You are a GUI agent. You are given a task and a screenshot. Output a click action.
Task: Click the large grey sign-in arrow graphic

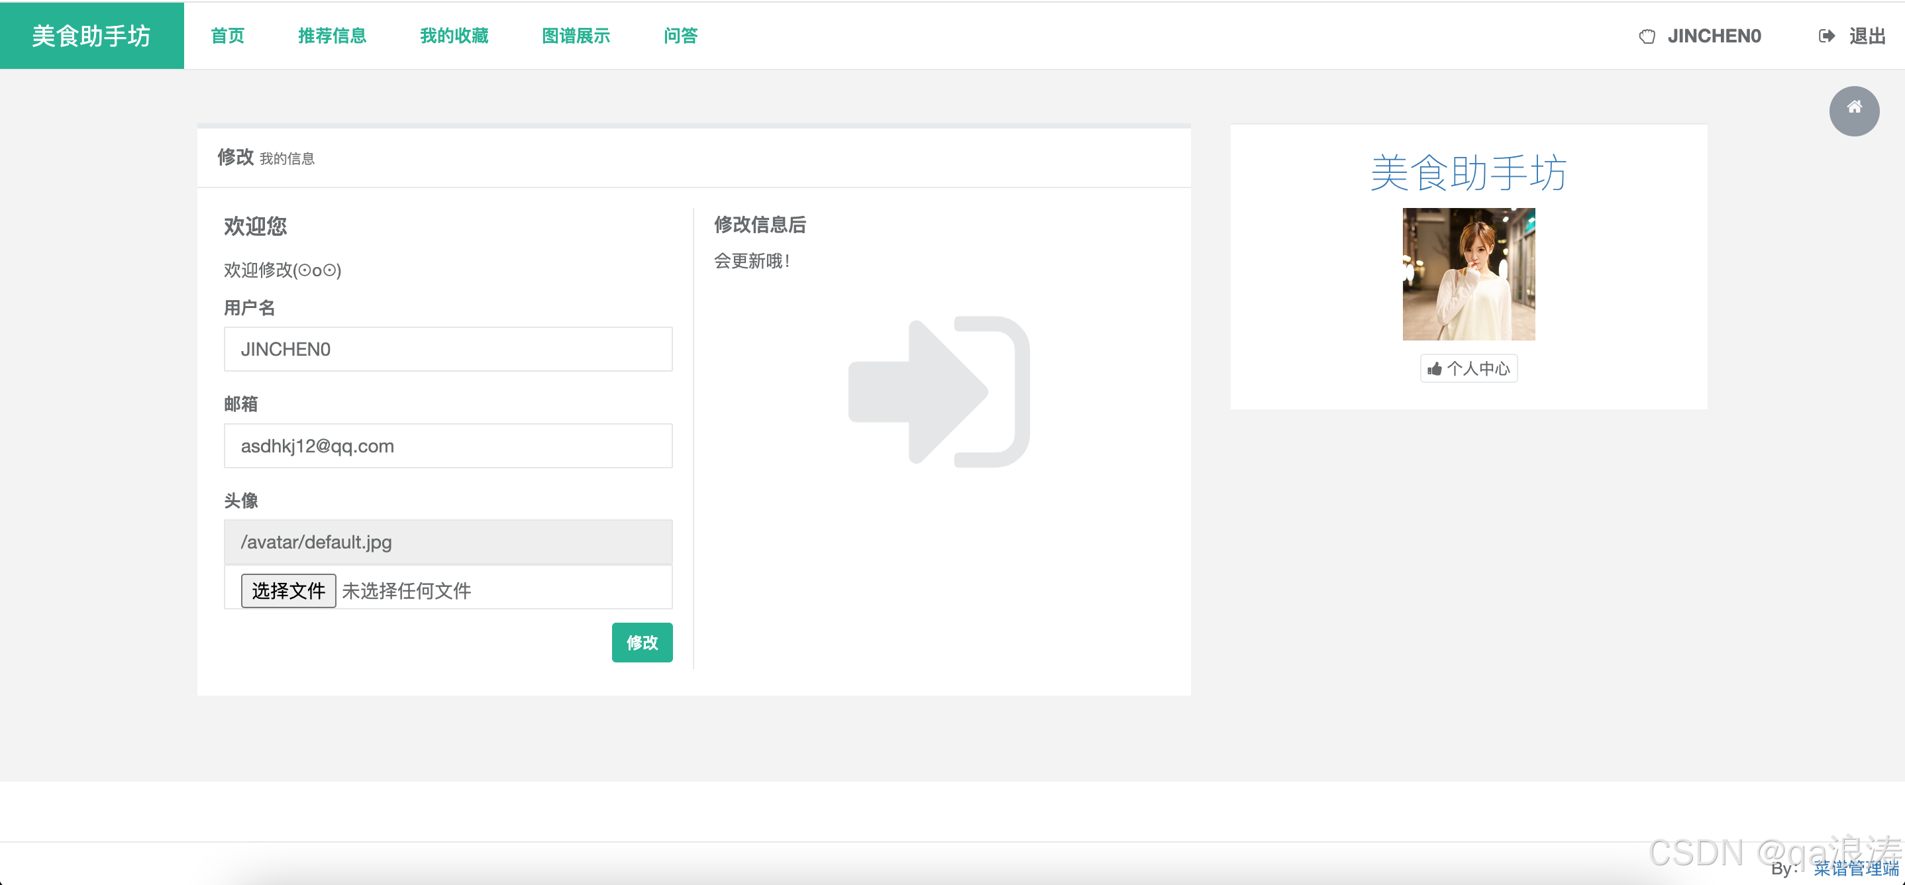tap(939, 392)
